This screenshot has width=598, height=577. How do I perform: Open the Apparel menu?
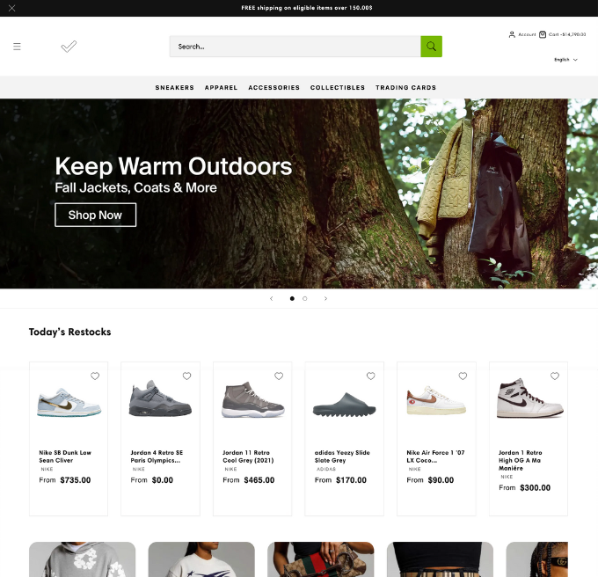point(222,87)
